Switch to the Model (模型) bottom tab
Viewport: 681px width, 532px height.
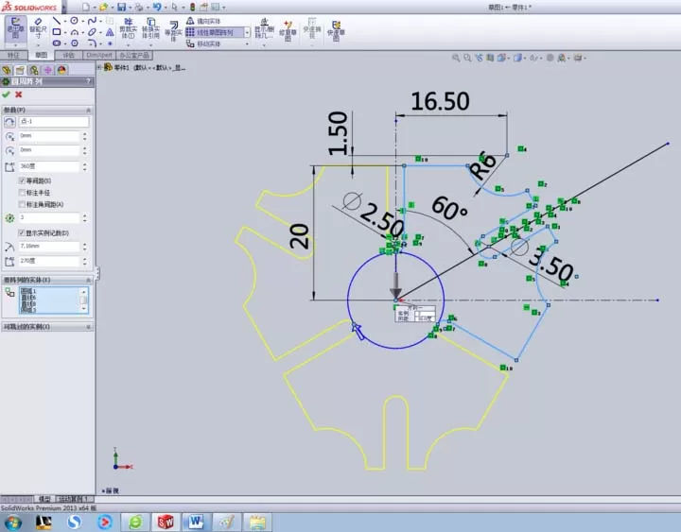point(44,499)
